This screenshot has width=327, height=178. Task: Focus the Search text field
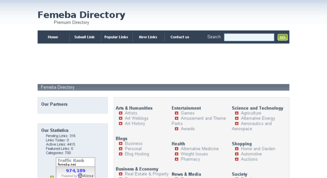tap(249, 37)
